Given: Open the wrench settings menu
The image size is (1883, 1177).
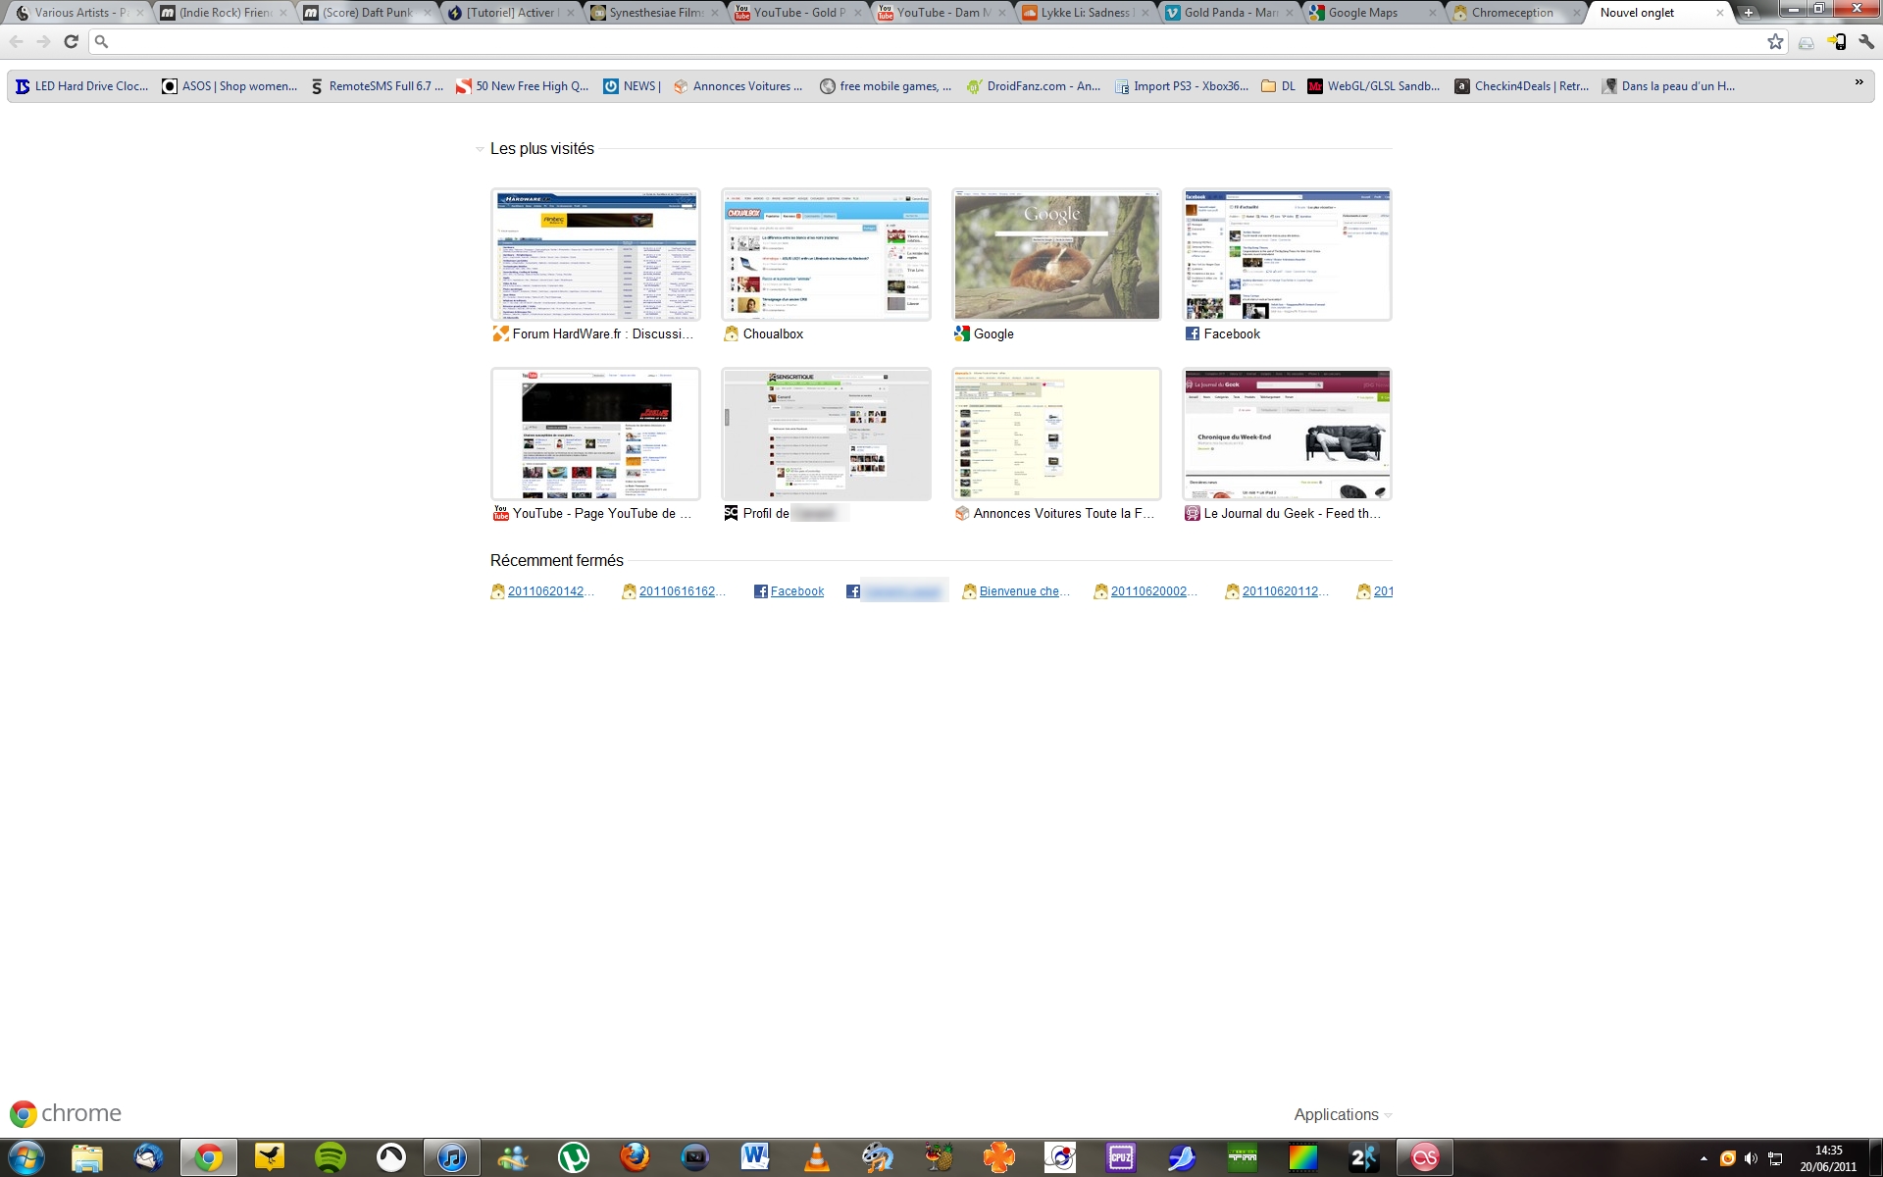Looking at the screenshot, I should (x=1866, y=41).
